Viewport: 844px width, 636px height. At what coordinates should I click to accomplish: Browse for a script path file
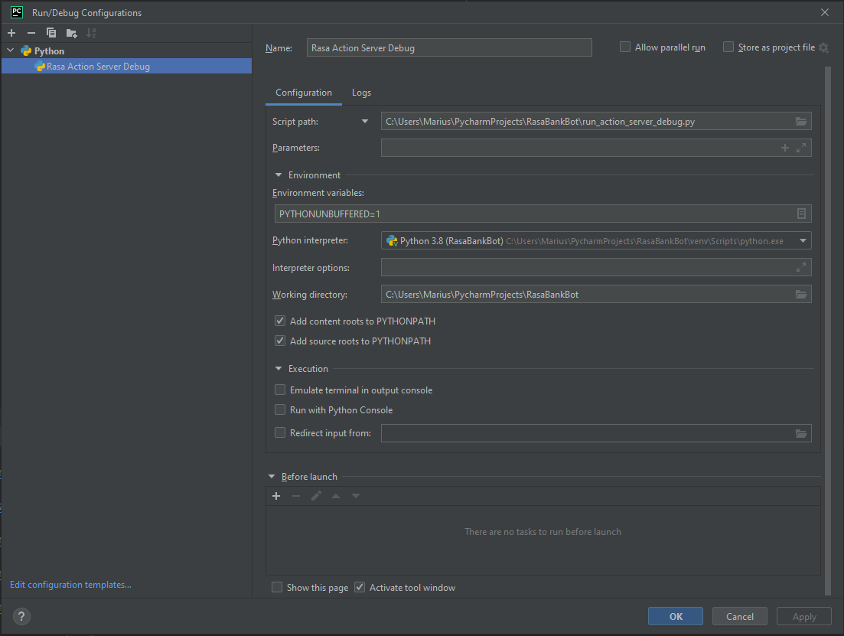coord(800,121)
